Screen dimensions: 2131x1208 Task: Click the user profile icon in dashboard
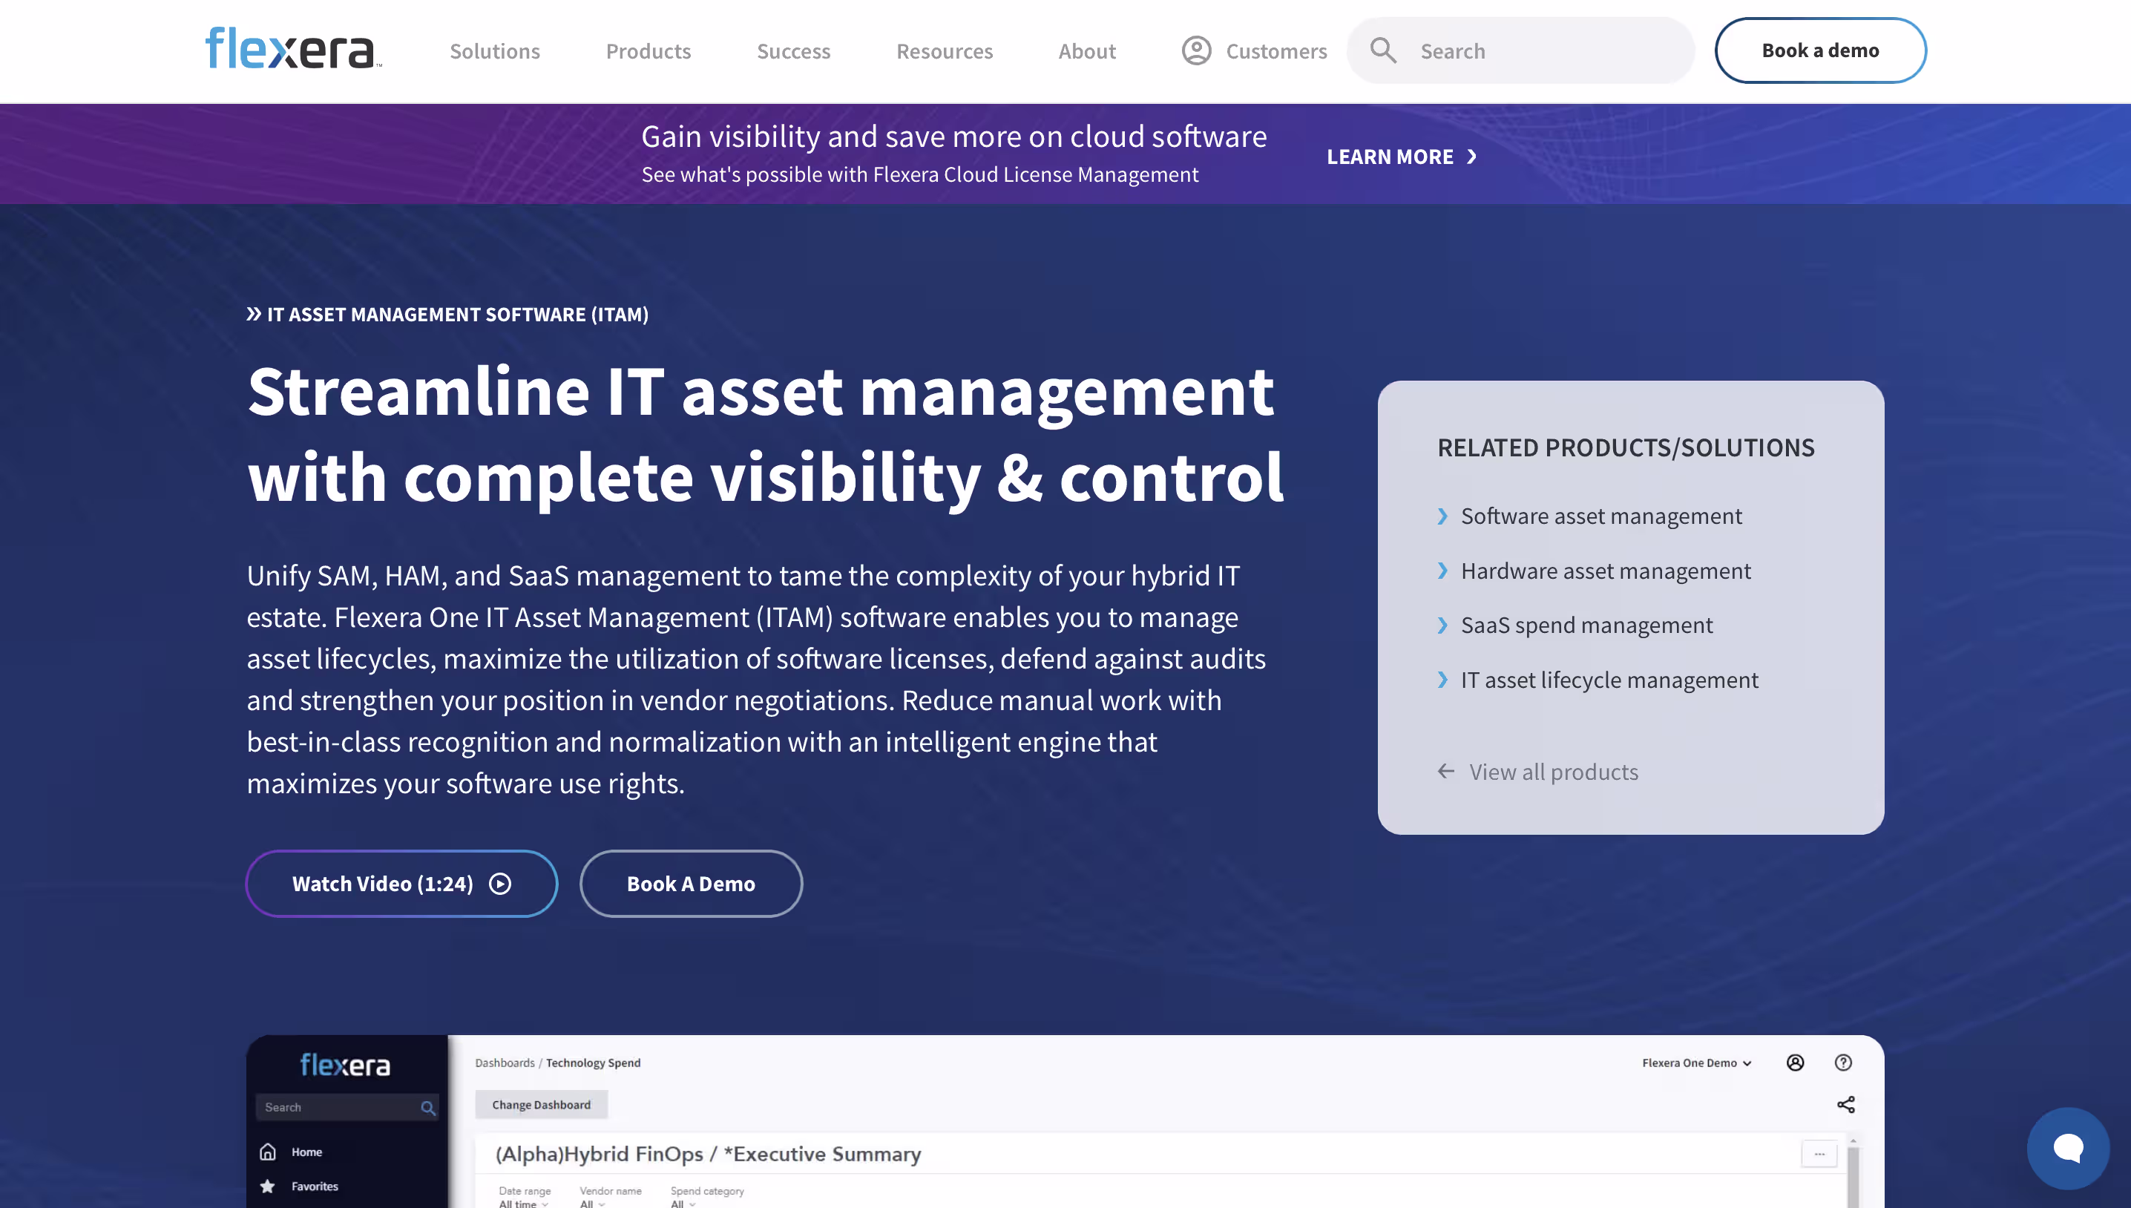coord(1795,1063)
